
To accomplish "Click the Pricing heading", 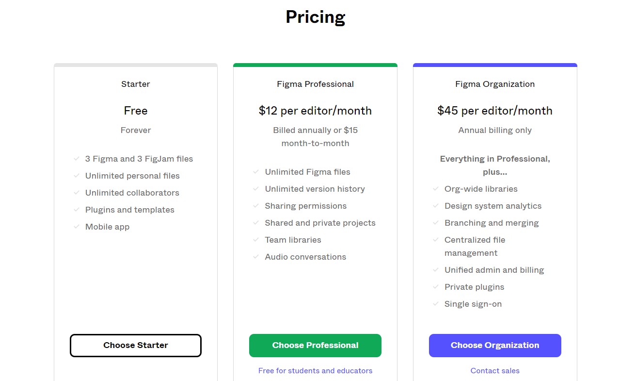I will 315,17.
